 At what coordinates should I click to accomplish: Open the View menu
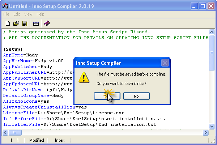(x=28, y=14)
